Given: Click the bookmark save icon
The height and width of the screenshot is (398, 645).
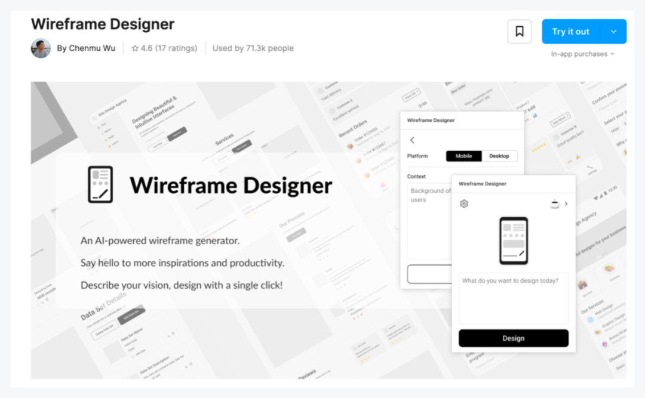Looking at the screenshot, I should (x=520, y=31).
